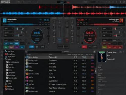The width and height of the screenshot is (126, 95).
Task: Toggle SYNC on the right deck
Action: tap(95, 47)
